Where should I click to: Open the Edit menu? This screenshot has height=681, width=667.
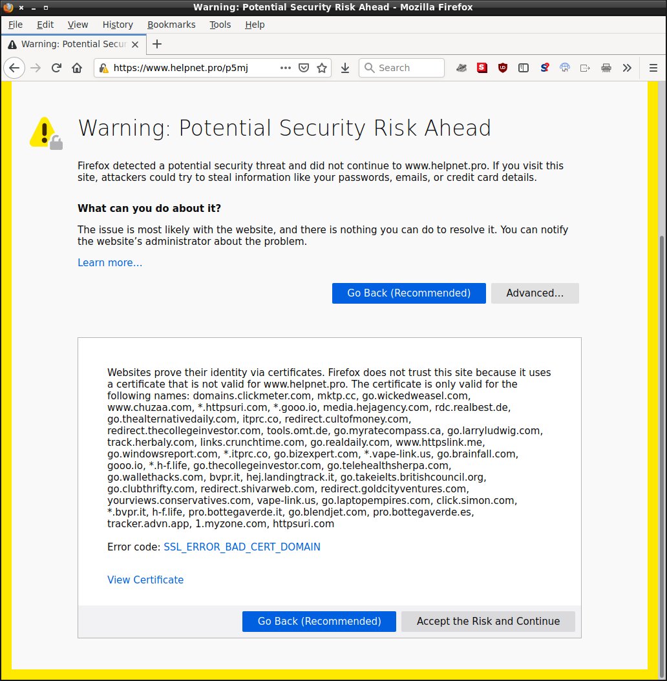pos(45,25)
